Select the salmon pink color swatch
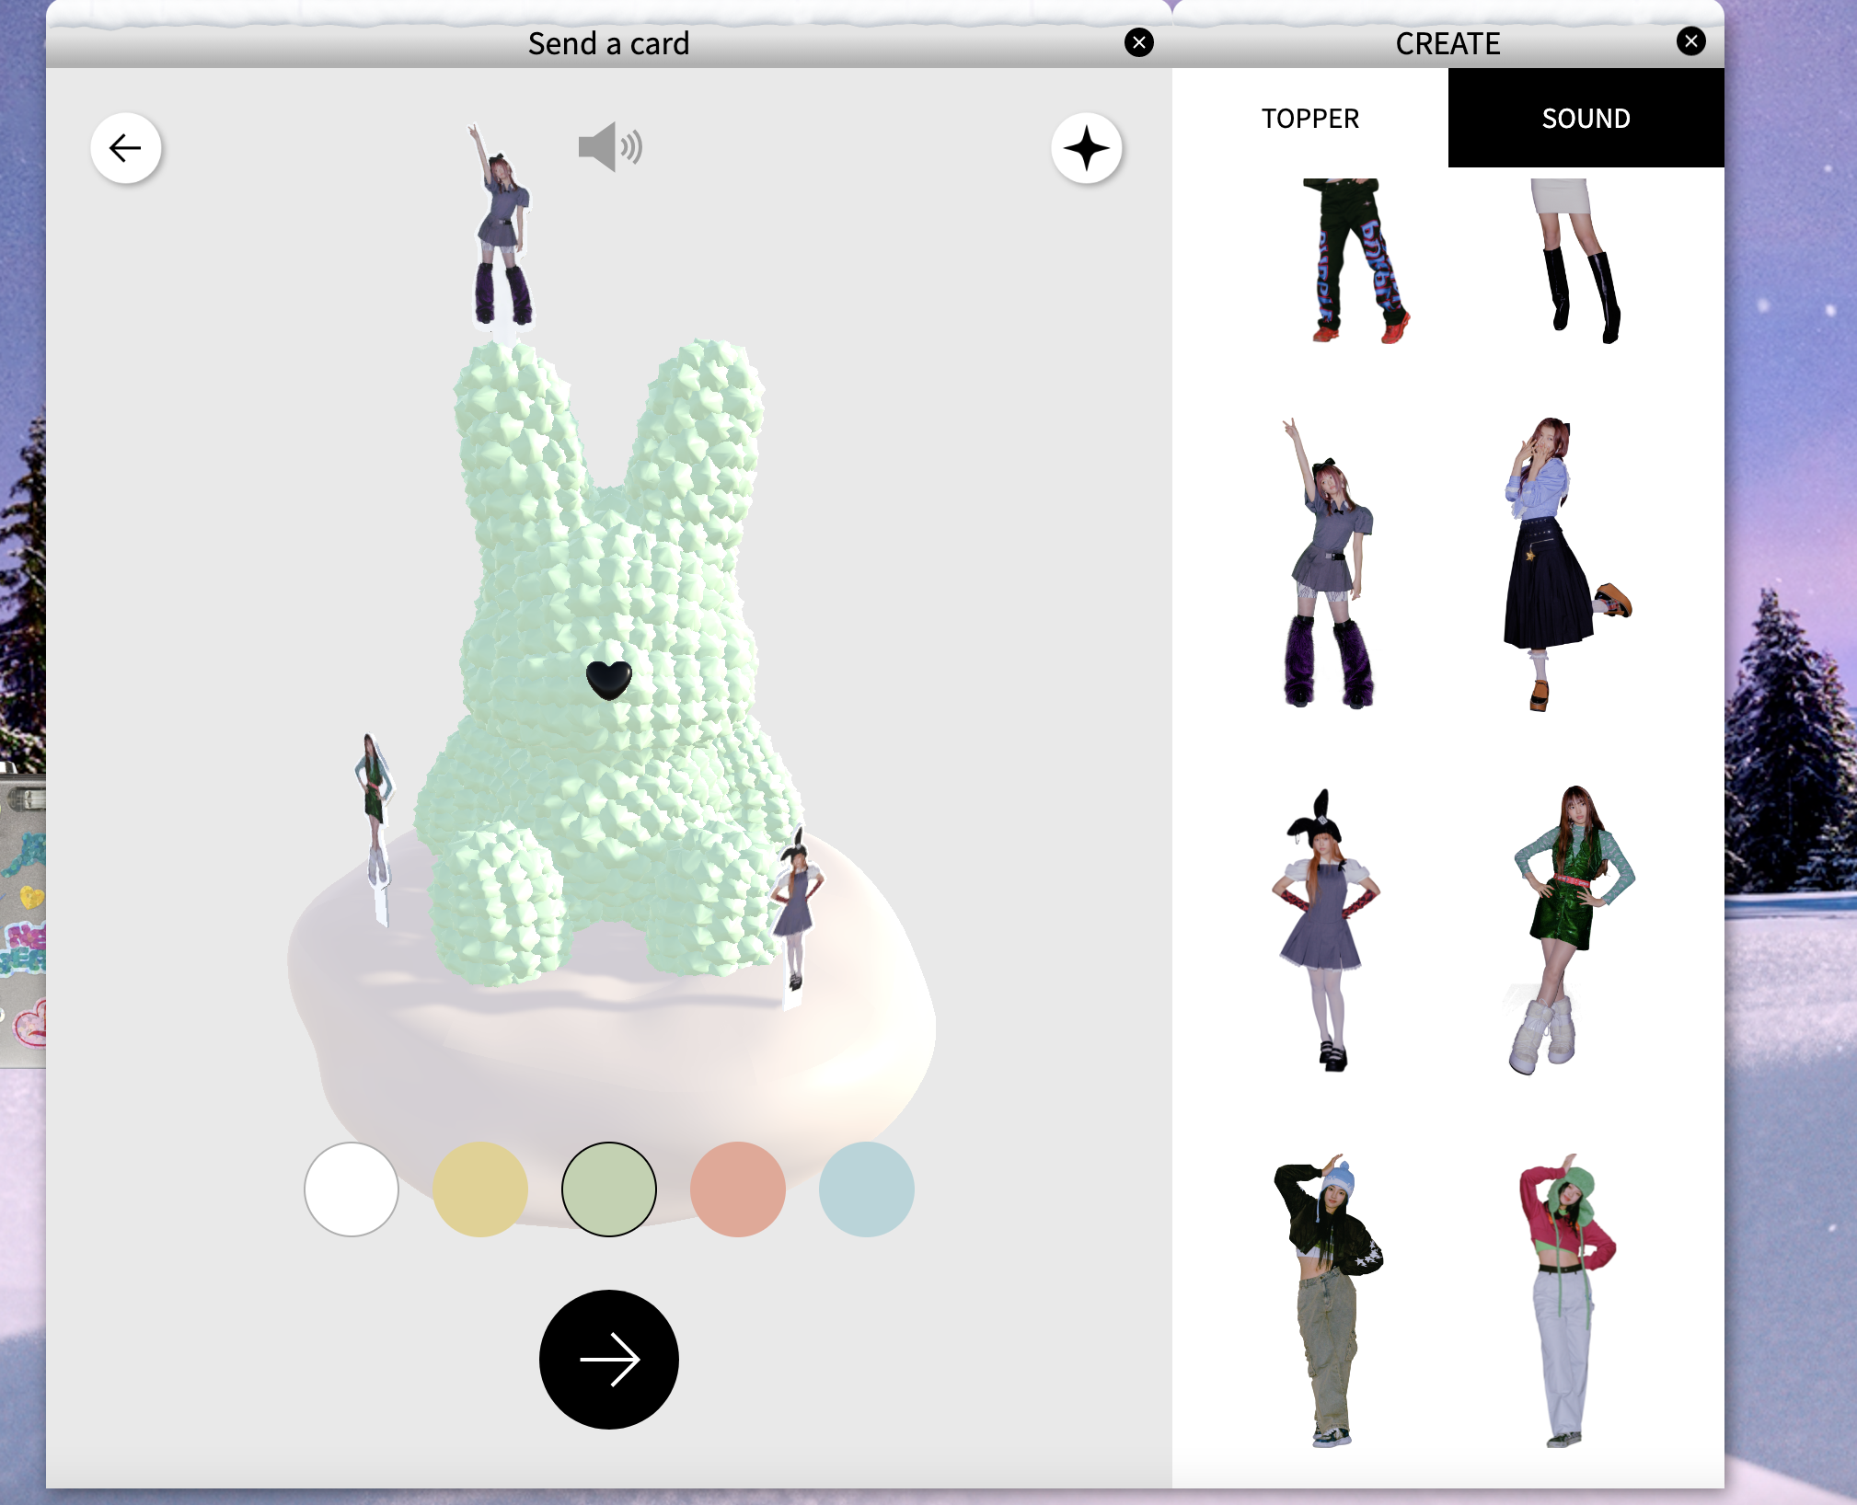The width and height of the screenshot is (1857, 1505). tap(738, 1189)
